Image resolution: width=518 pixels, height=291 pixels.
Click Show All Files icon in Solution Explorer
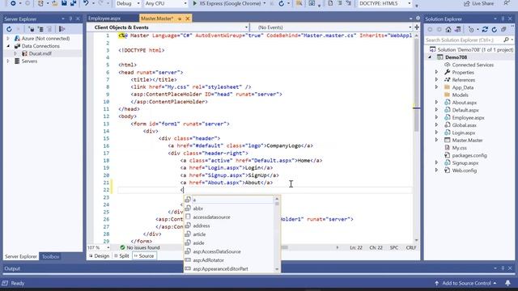click(x=503, y=29)
